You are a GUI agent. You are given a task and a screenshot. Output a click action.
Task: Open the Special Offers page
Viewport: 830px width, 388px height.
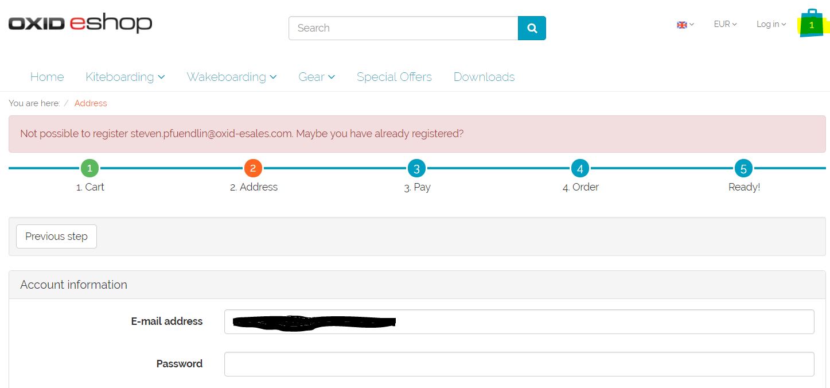(x=394, y=77)
